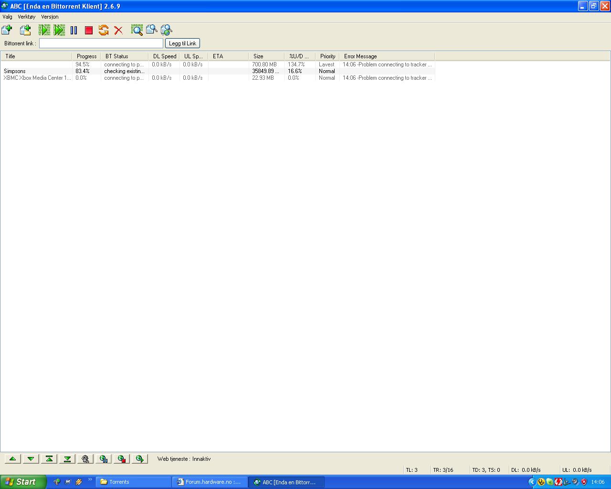Click the double-arrow resume all icon
This screenshot has width=611, height=489.
point(59,30)
